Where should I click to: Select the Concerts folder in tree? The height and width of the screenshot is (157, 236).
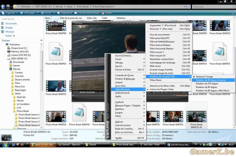coord(19,76)
